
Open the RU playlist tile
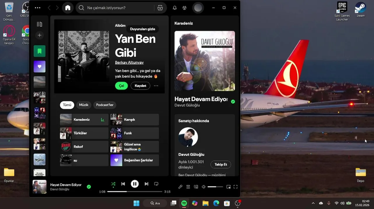(x=84, y=160)
